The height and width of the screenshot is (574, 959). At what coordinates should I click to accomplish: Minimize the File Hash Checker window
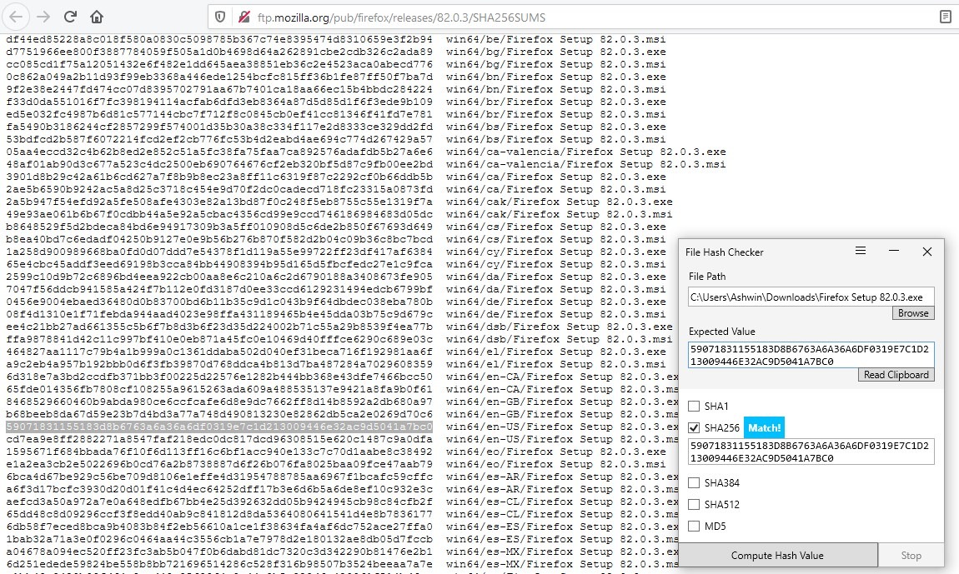[894, 251]
